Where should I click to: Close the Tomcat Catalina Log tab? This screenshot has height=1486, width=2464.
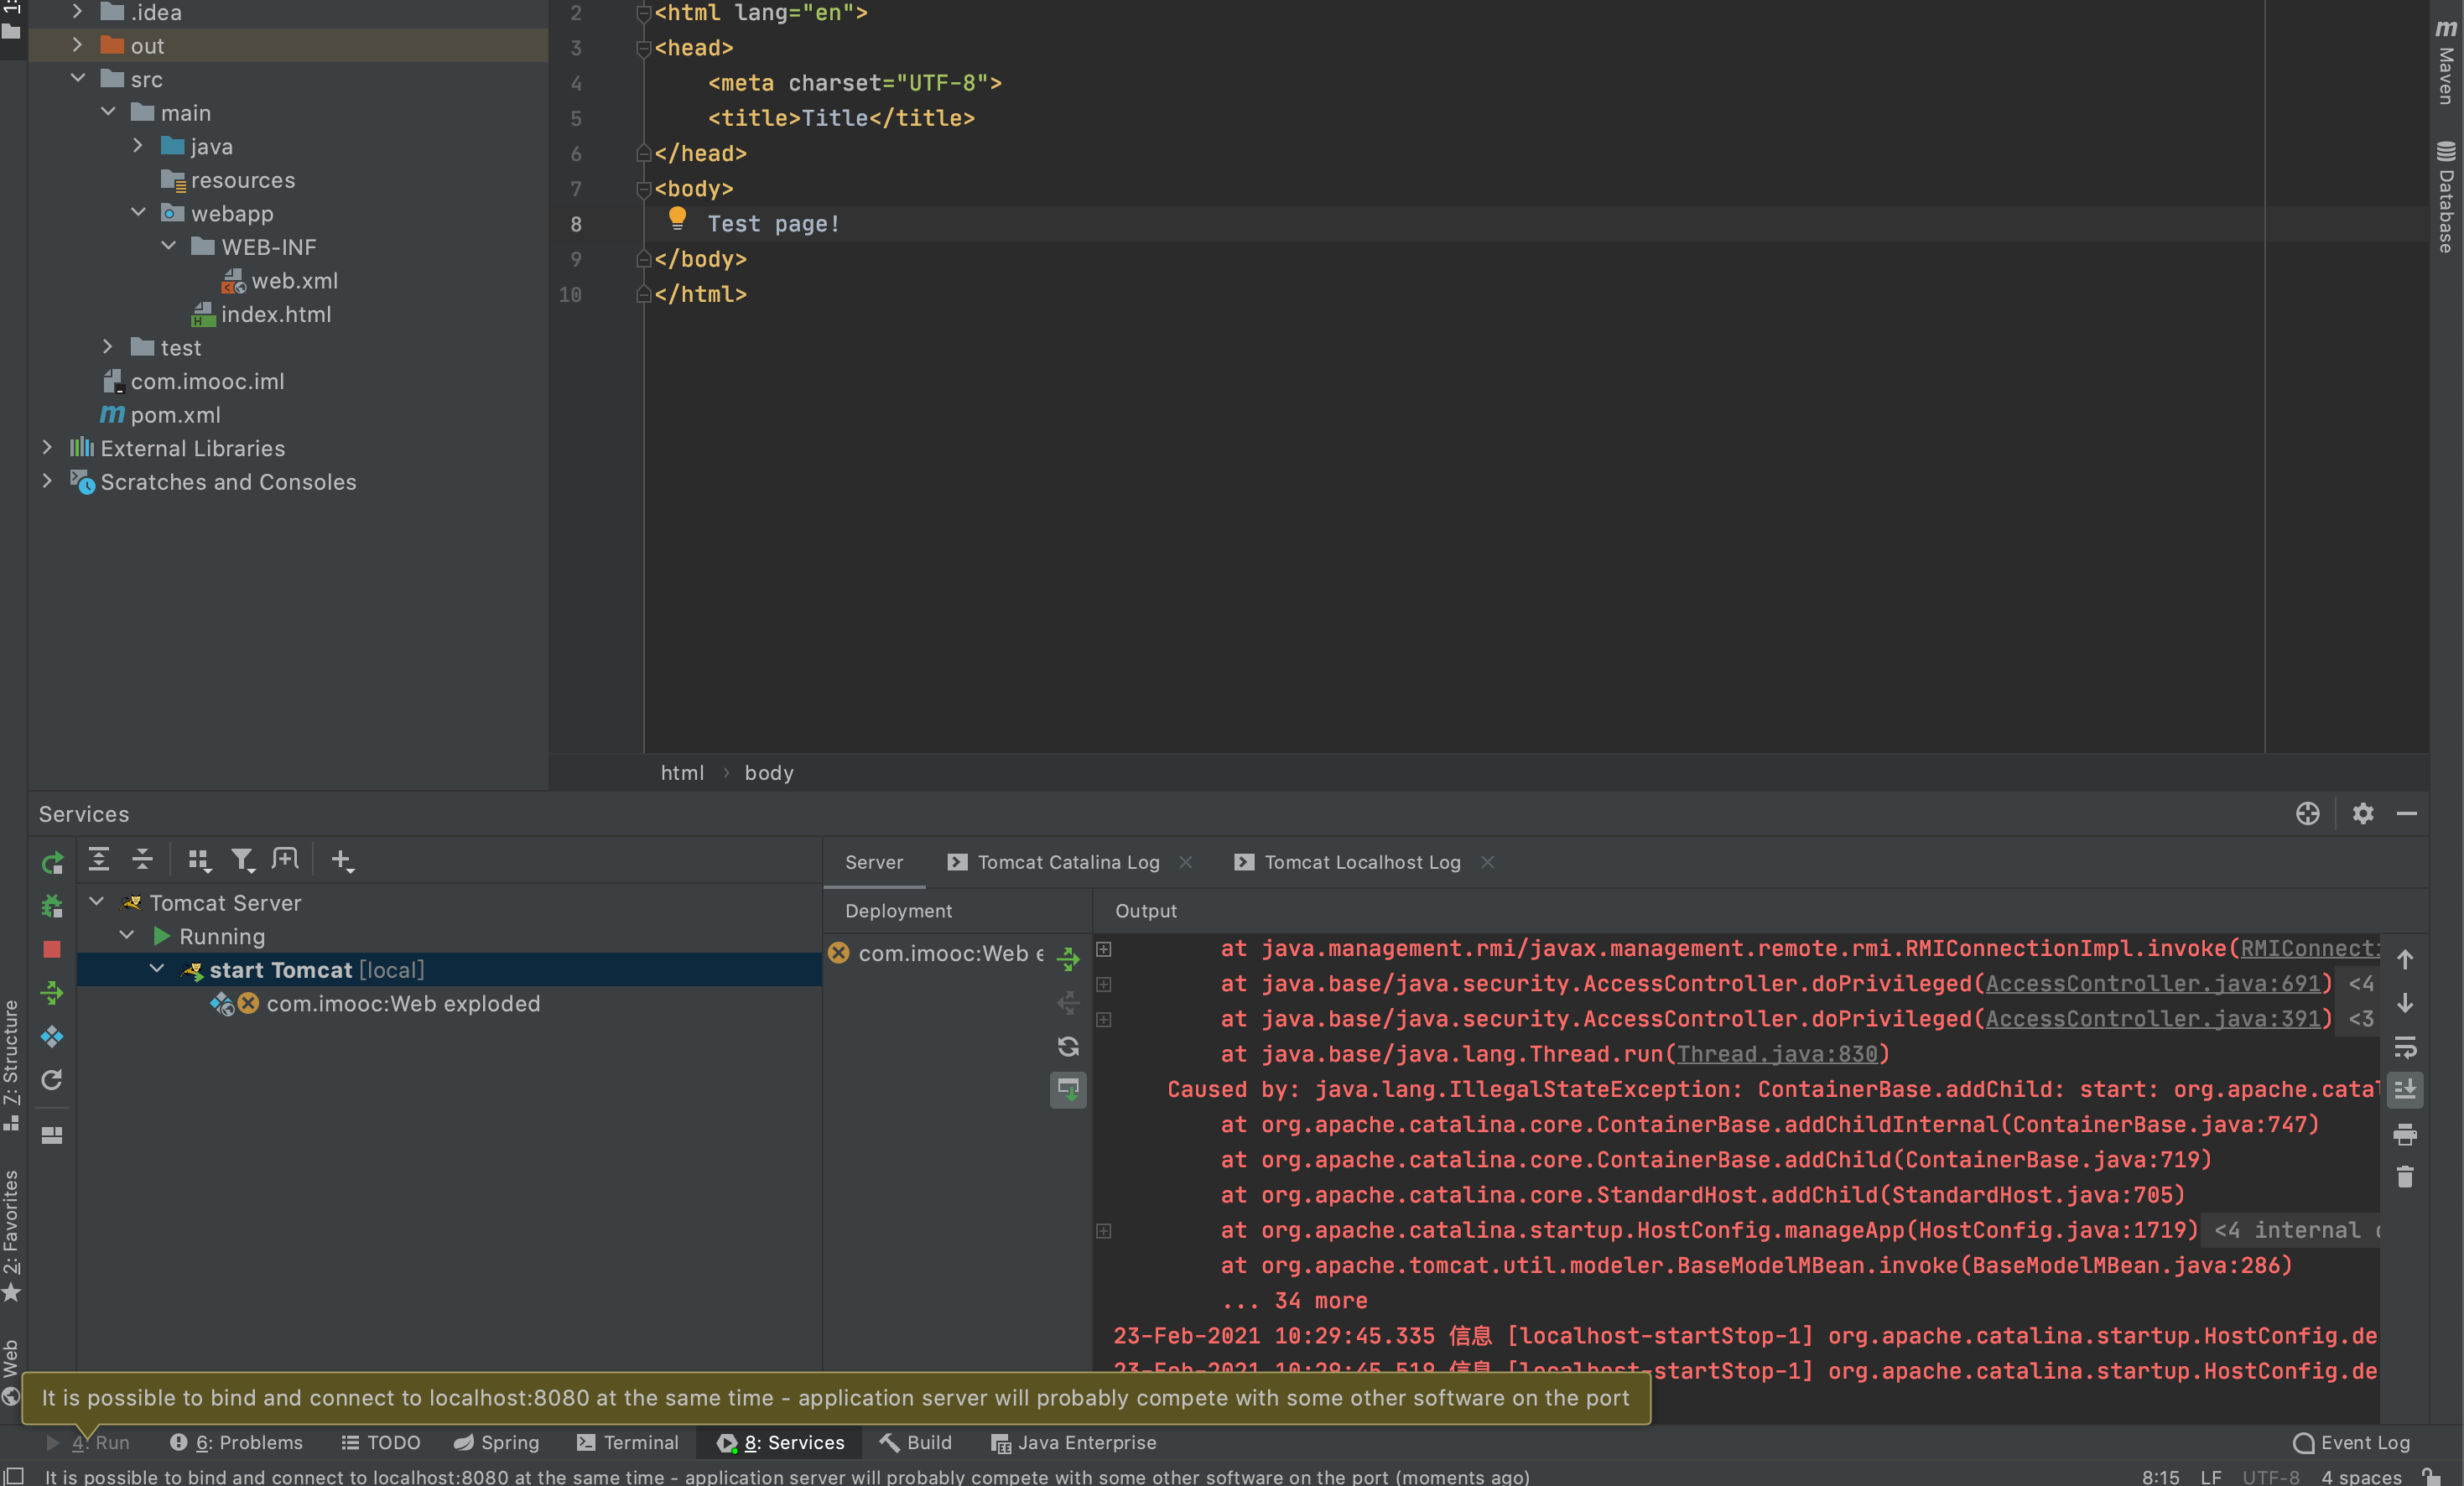coord(1186,862)
